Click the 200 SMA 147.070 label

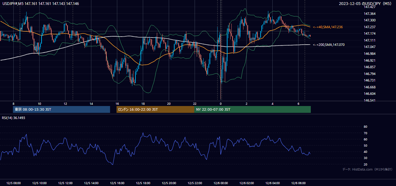pyautogui.click(x=329, y=45)
